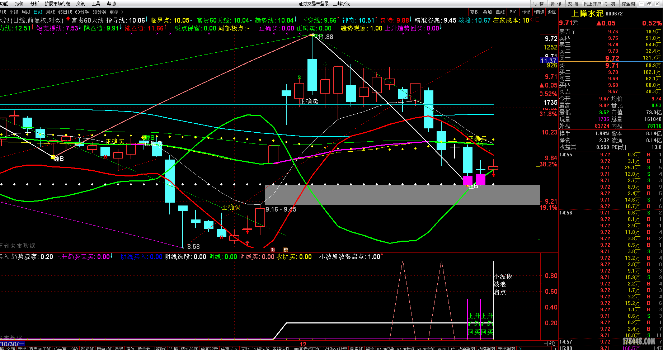
Task: Minimize the application window
Action: [641, 4]
